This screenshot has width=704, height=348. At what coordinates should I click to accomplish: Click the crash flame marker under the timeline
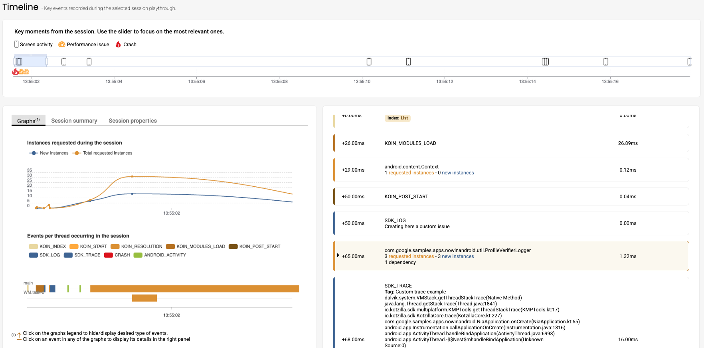pos(15,72)
